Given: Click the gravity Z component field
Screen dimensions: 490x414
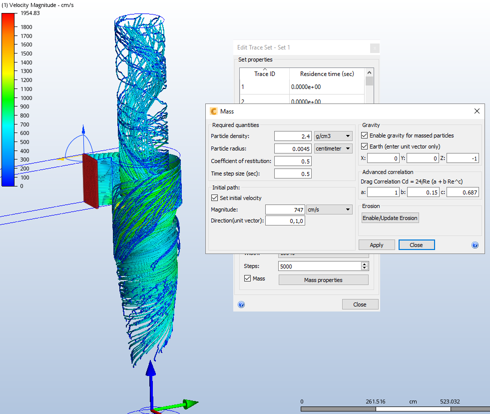Looking at the screenshot, I should pos(463,158).
